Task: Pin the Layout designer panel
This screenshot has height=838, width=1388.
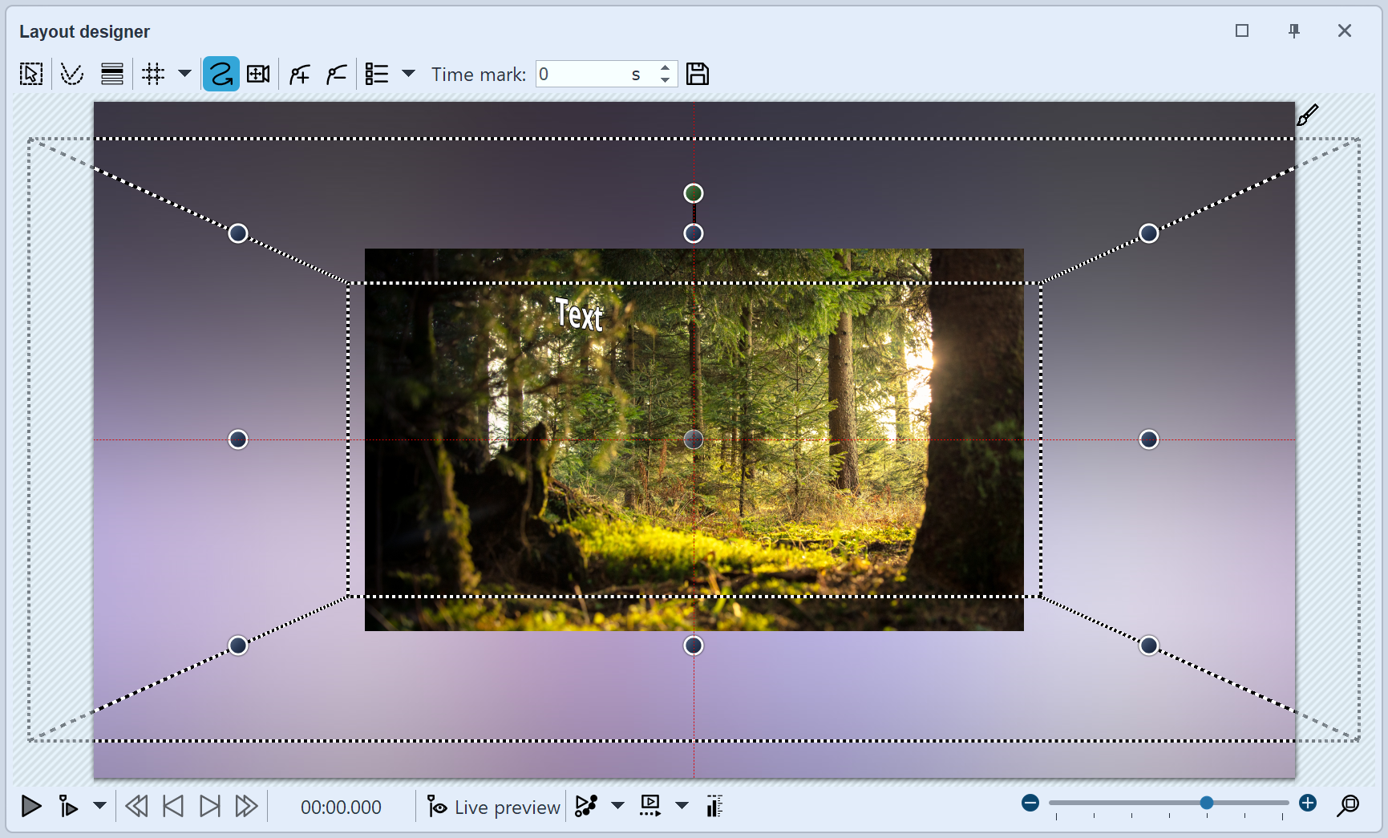Action: click(1293, 31)
